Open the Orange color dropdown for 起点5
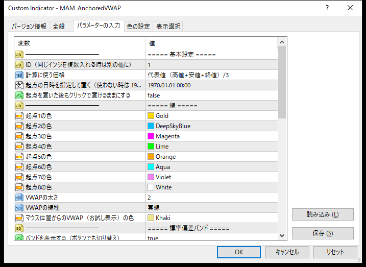This screenshot has width=366, height=267. pyautogui.click(x=212, y=157)
